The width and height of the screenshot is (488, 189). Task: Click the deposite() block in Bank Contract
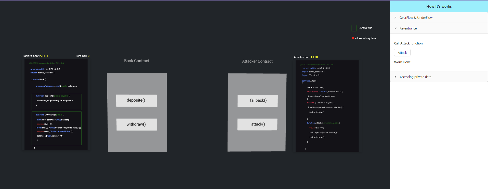point(136,101)
